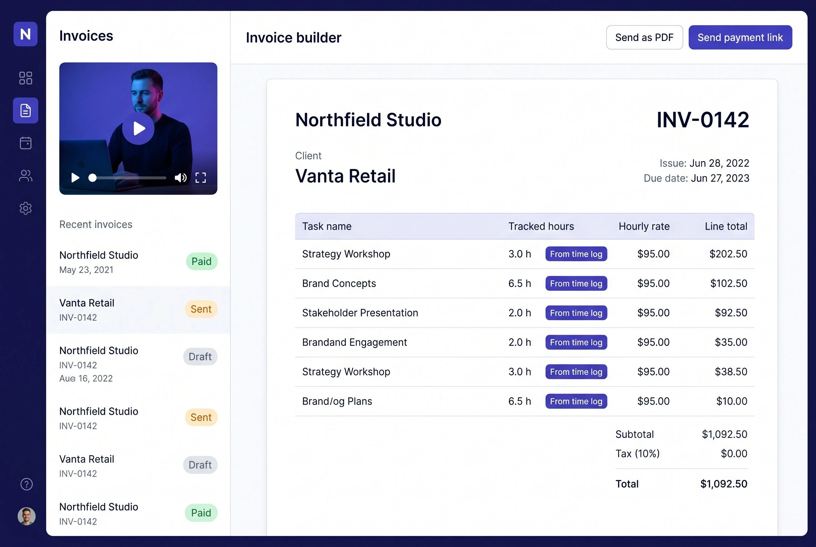Click From time log tag on Stakeholder Presentation

[x=576, y=313]
